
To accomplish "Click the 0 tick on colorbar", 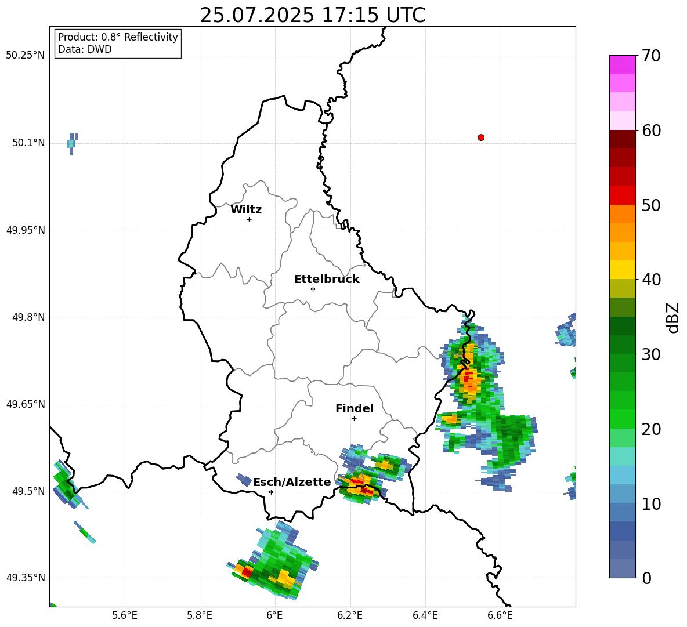I will click(x=646, y=578).
